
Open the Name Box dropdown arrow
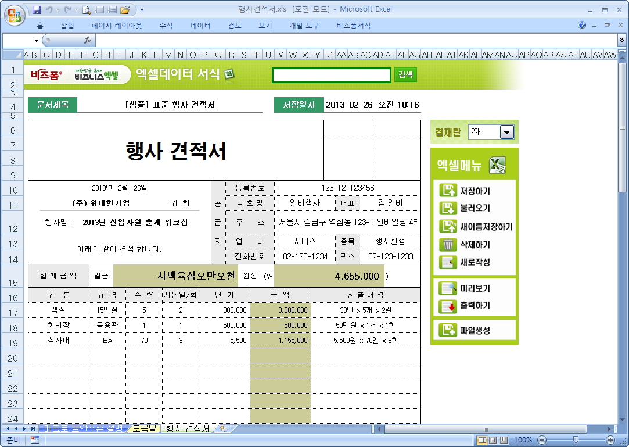tap(36, 41)
